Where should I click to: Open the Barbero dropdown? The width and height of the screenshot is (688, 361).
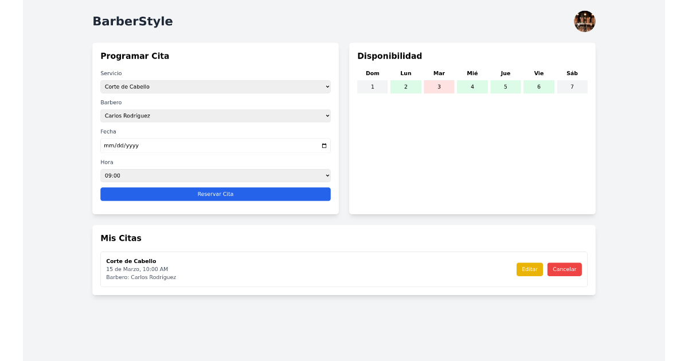click(x=216, y=116)
